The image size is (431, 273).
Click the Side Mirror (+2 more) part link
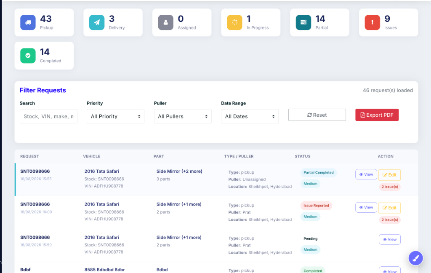(x=179, y=171)
